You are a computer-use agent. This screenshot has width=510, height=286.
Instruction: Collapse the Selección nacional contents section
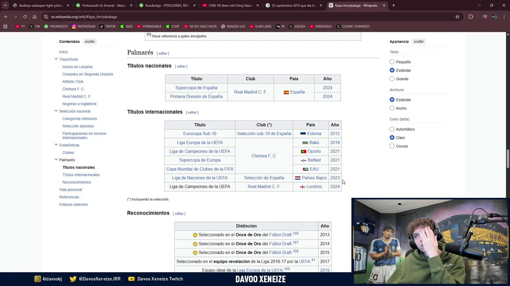click(x=56, y=111)
